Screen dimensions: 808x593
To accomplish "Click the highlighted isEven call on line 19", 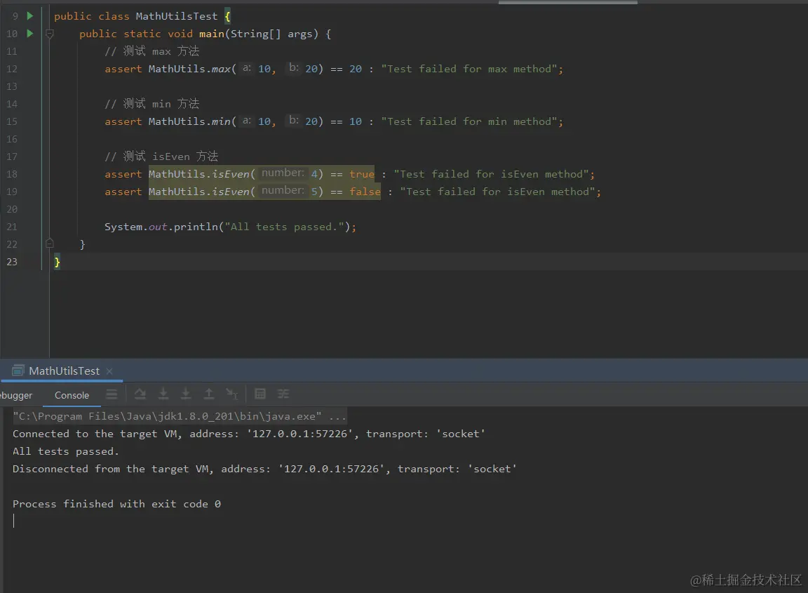I will coord(236,192).
